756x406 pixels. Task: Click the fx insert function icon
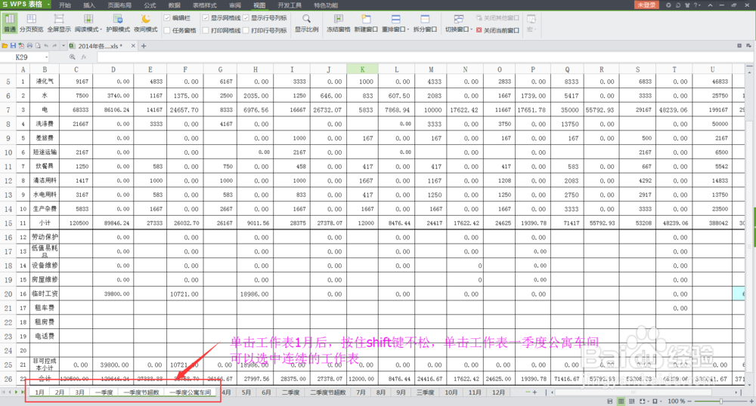pyautogui.click(x=84, y=57)
